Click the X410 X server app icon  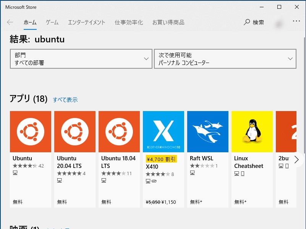164,131
